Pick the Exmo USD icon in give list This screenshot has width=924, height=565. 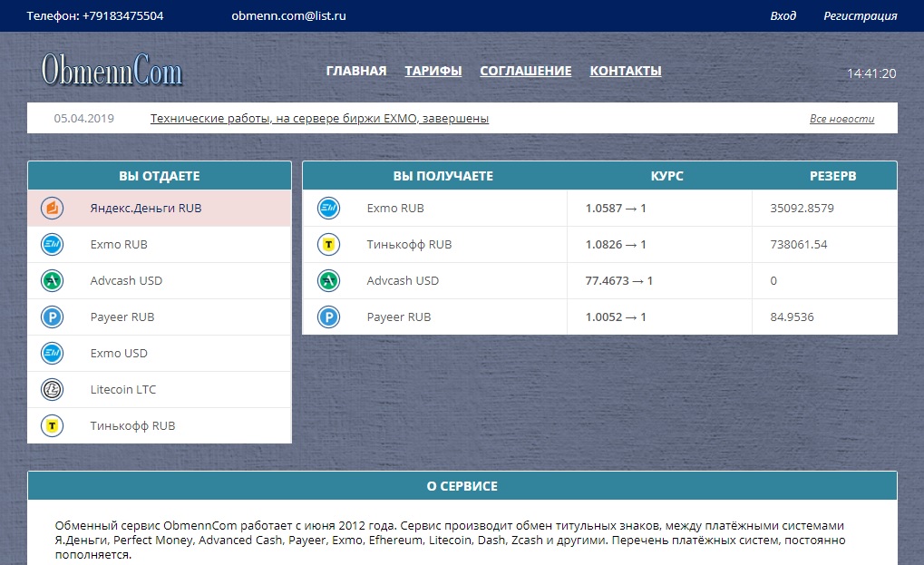tap(53, 354)
